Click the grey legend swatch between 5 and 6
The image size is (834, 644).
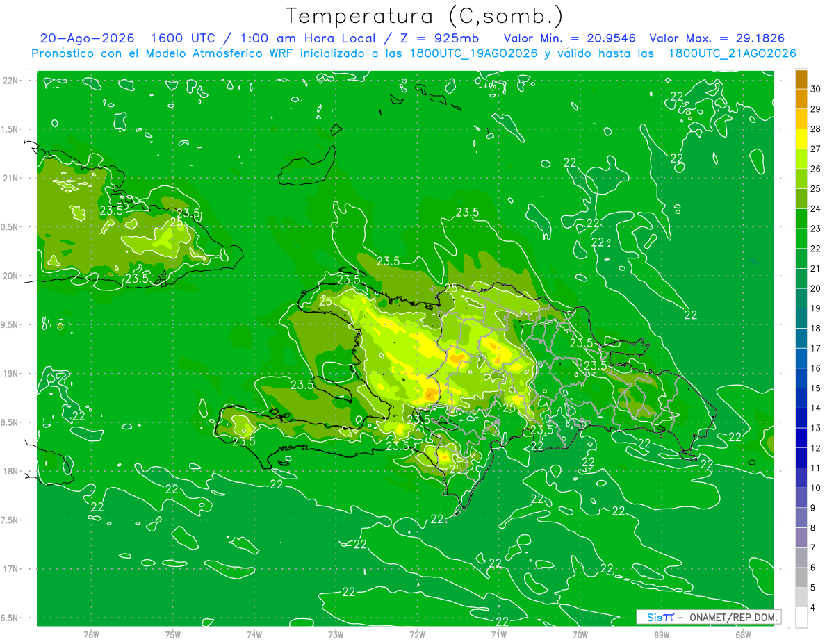tap(801, 577)
